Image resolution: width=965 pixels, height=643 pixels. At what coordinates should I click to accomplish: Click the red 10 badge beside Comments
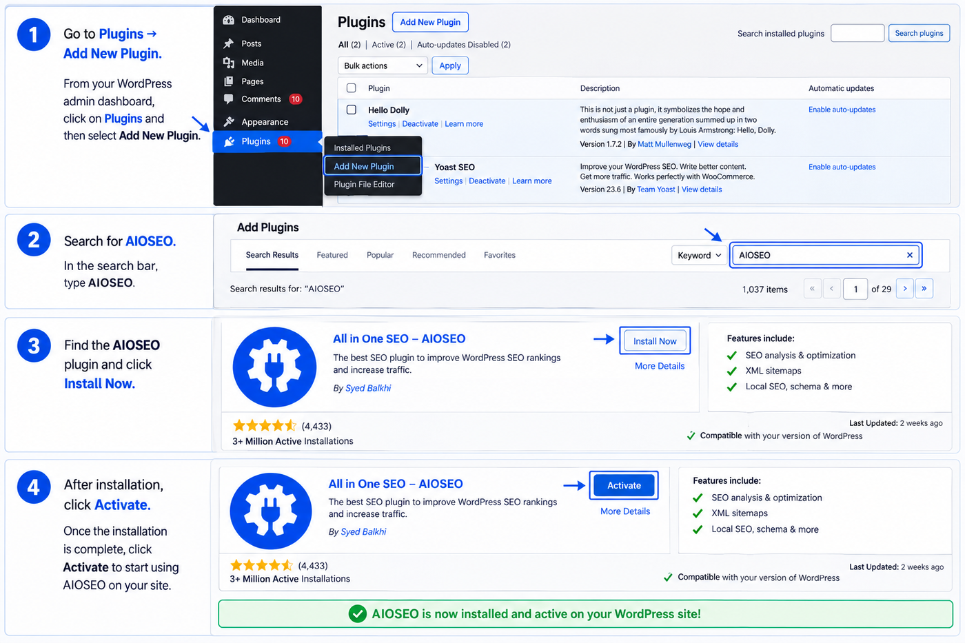(x=295, y=99)
